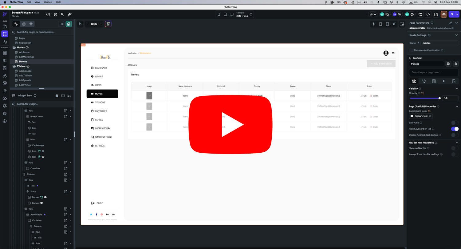Click the branching icon in top toolbar
461x249 pixels.
point(420,14)
